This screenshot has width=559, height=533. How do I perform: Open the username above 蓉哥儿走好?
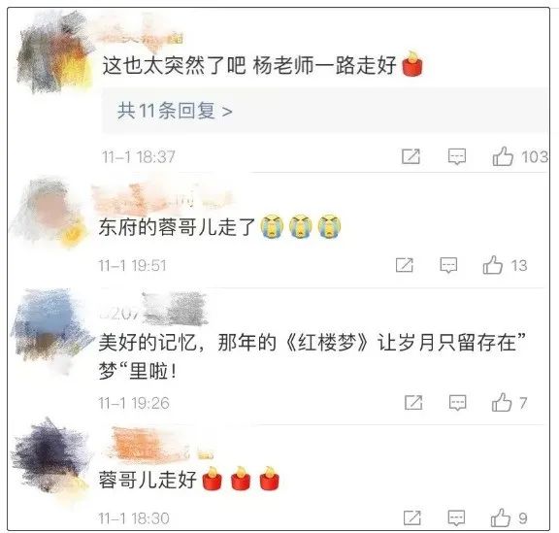[157, 446]
